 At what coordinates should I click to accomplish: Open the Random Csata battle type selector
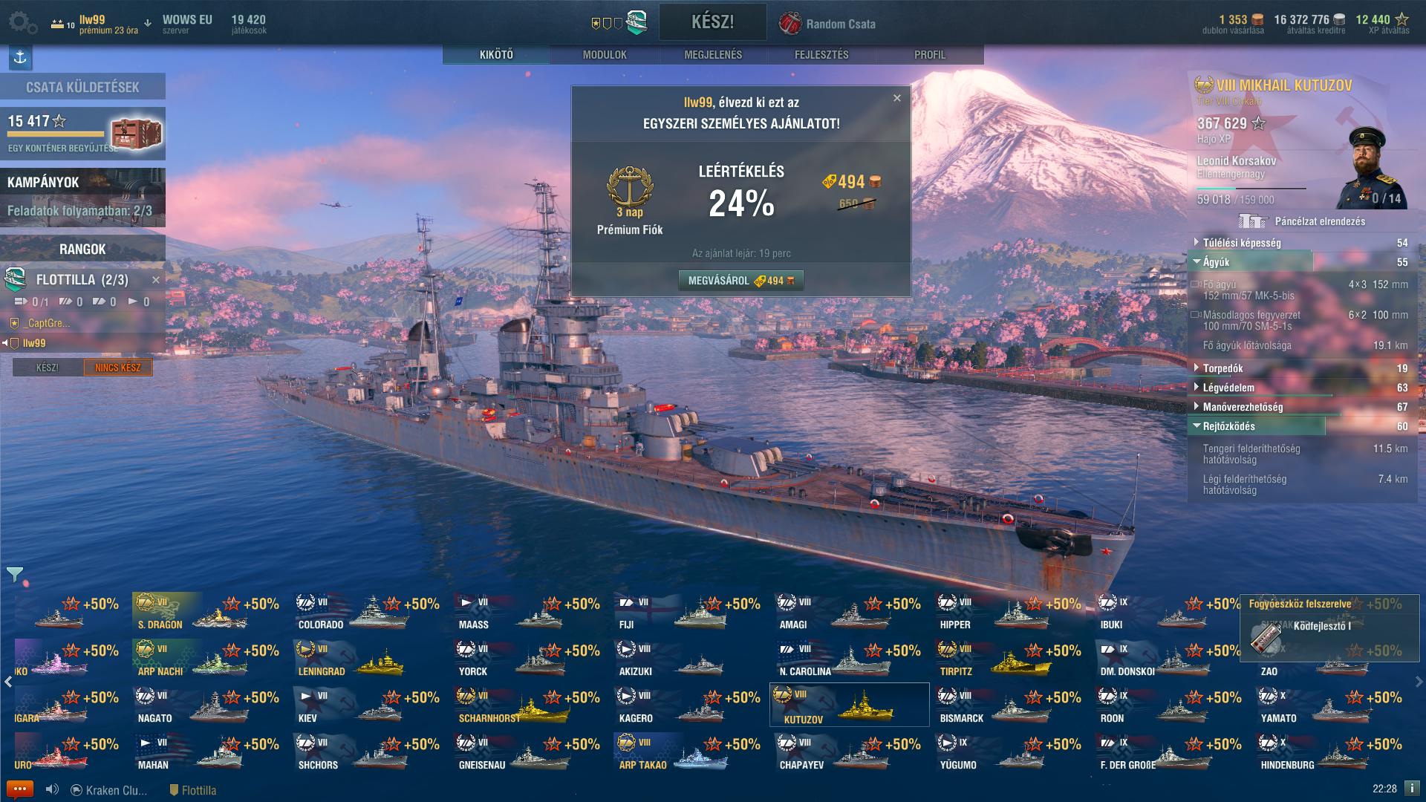[828, 24]
